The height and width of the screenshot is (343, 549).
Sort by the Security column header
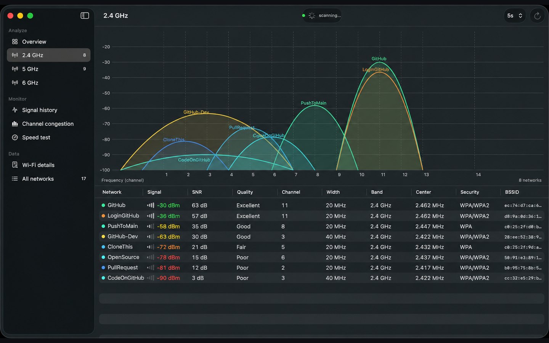469,192
